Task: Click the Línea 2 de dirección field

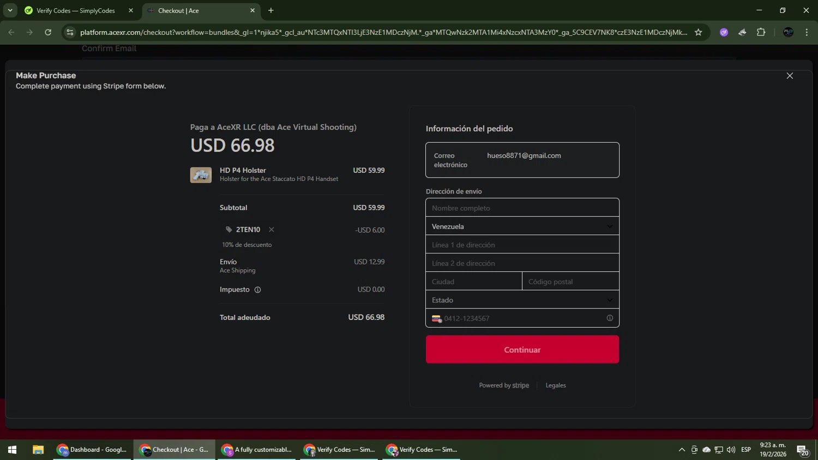Action: point(522,263)
